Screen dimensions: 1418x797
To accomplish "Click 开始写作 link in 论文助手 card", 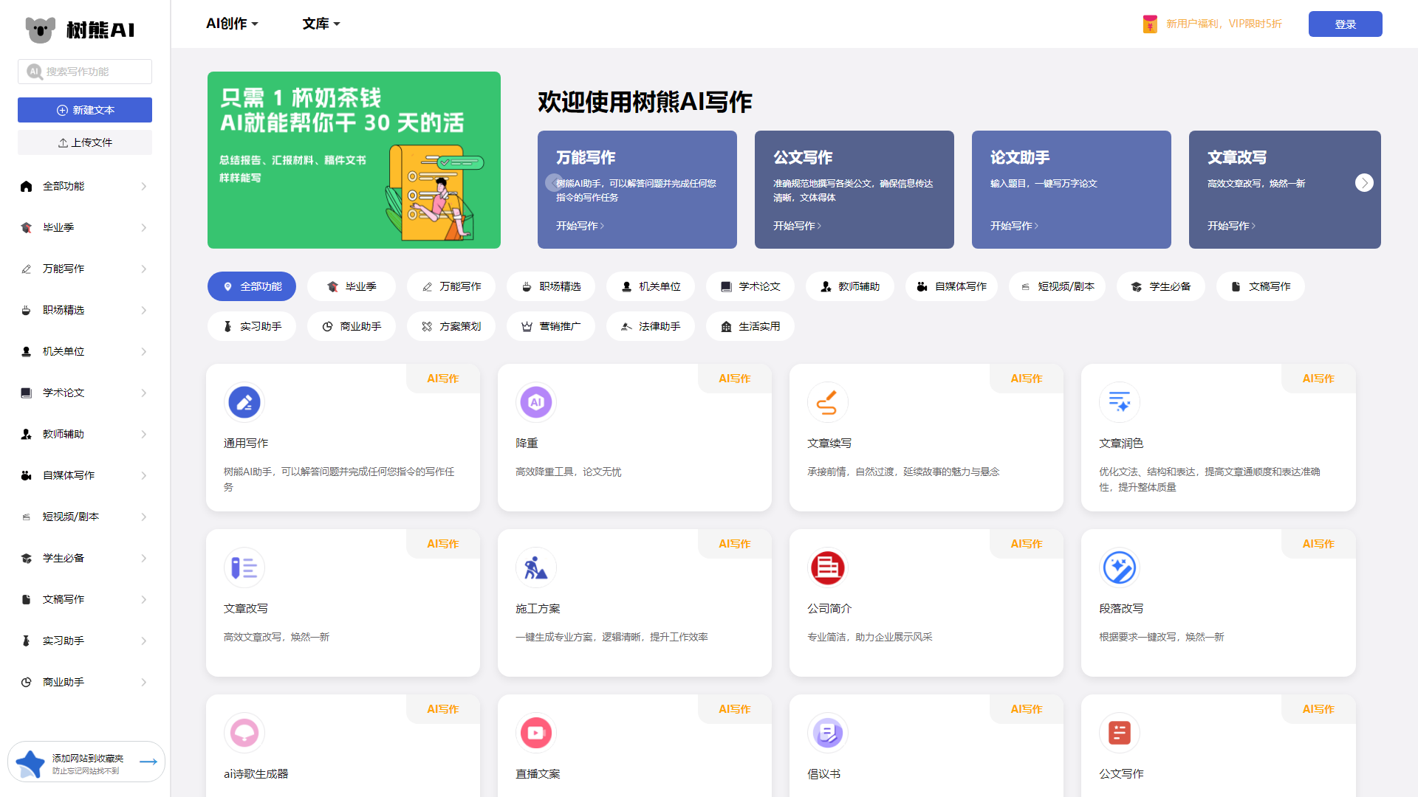I will 1014,226.
